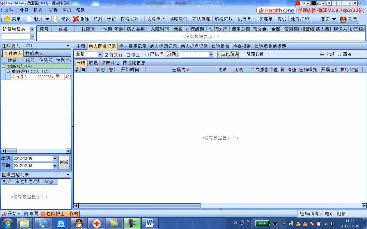Viewport: 367px width, 229px height.
Task: Open the 拼音码检索 search type dropdown
Action: tap(32, 29)
